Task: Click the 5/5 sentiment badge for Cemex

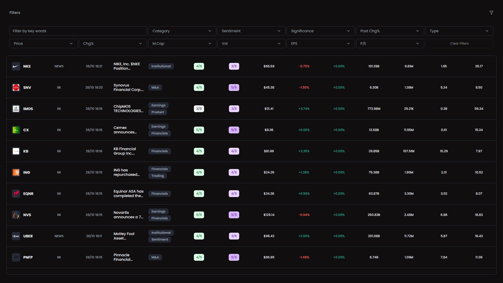Action: click(x=199, y=130)
